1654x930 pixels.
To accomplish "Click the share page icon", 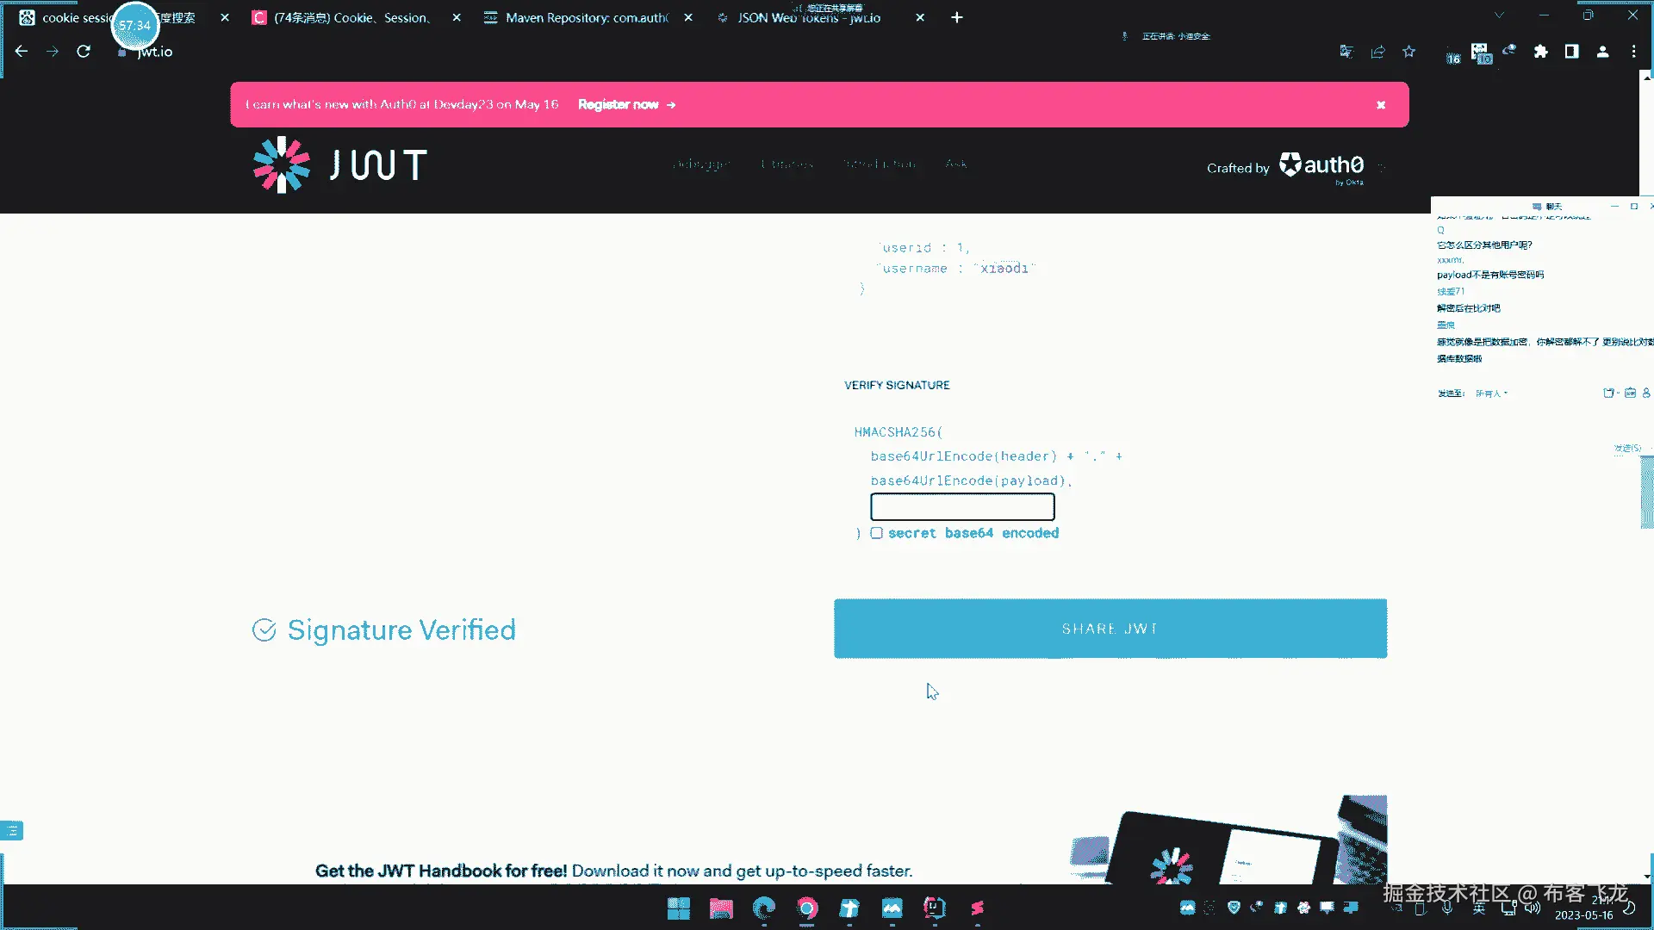I will (1377, 52).
